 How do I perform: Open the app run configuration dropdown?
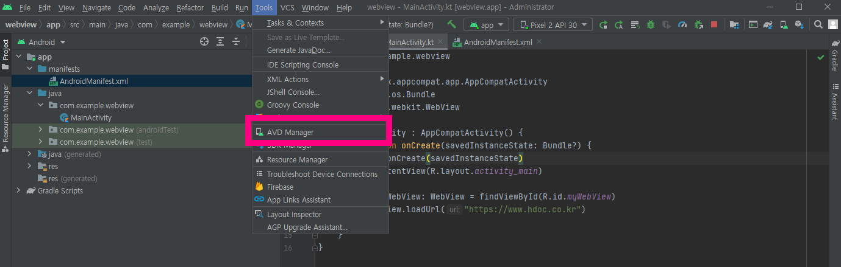point(486,25)
